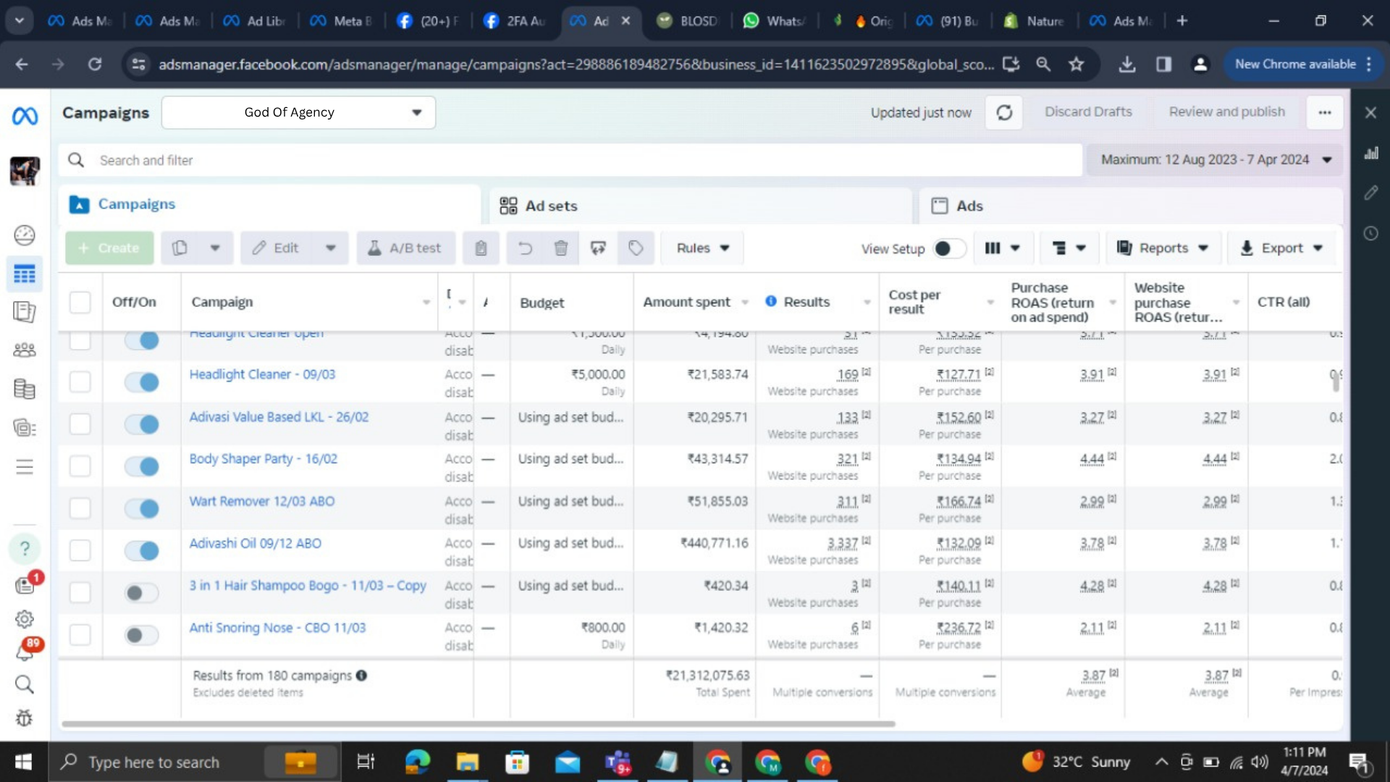Open Audiences icon in left sidebar
The width and height of the screenshot is (1390, 782).
(x=24, y=350)
